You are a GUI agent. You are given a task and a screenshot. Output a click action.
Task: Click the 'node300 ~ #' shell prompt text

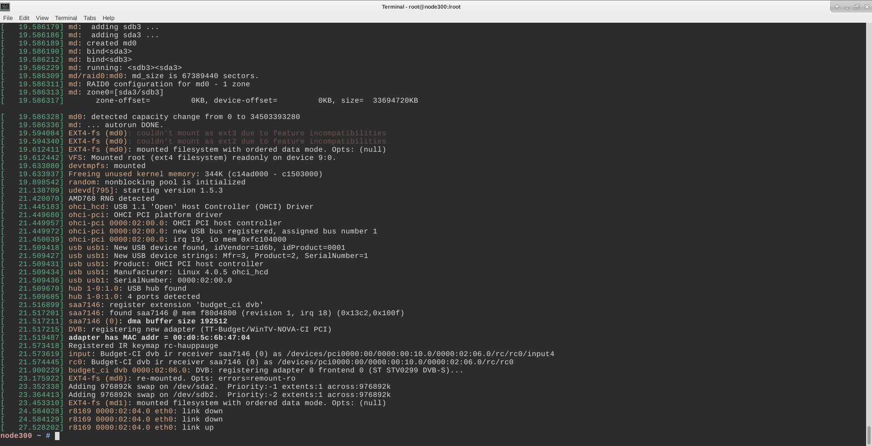(x=25, y=436)
